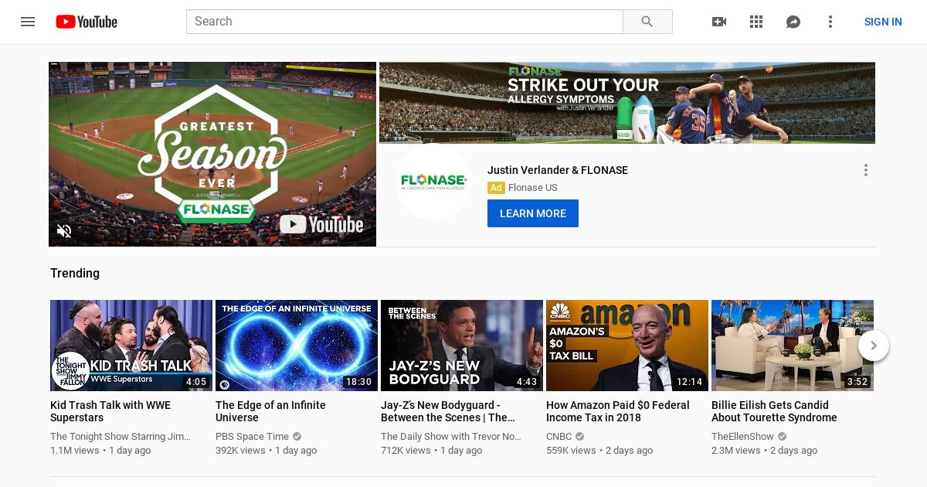Click the verified badge next to PBS Space Time
This screenshot has width=927, height=487.
click(297, 437)
